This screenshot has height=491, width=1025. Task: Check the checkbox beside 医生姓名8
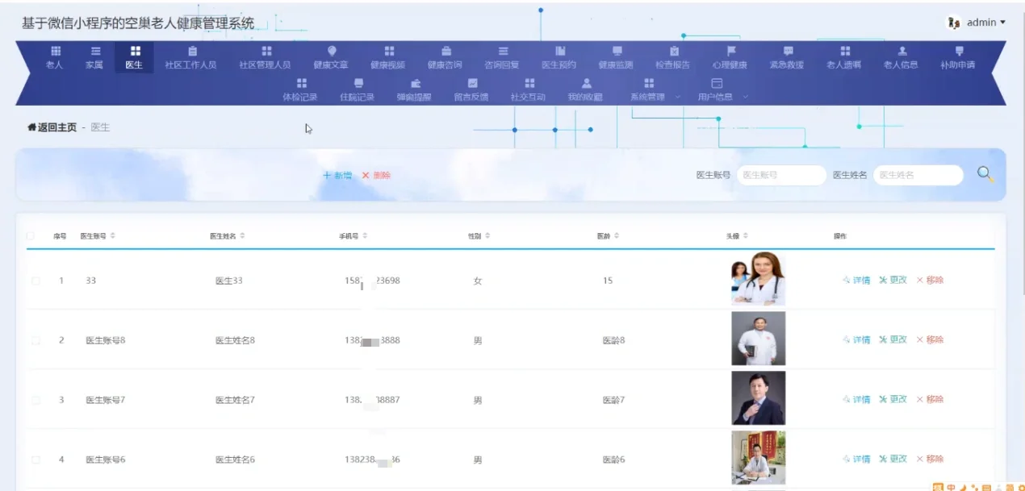point(35,339)
